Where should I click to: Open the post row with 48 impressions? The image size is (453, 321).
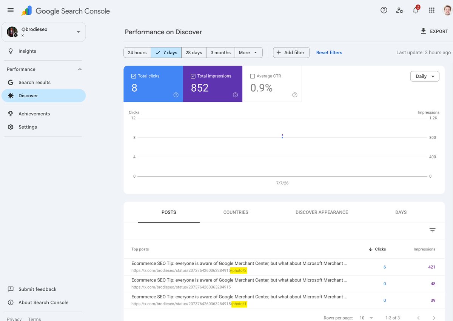(284, 284)
